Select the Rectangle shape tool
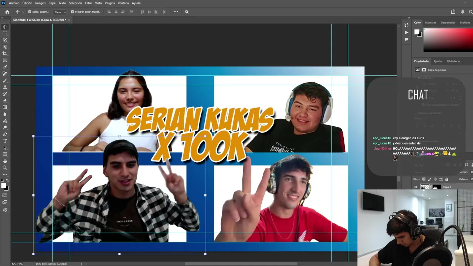Viewport: 473px width, 266px height. coord(5,154)
